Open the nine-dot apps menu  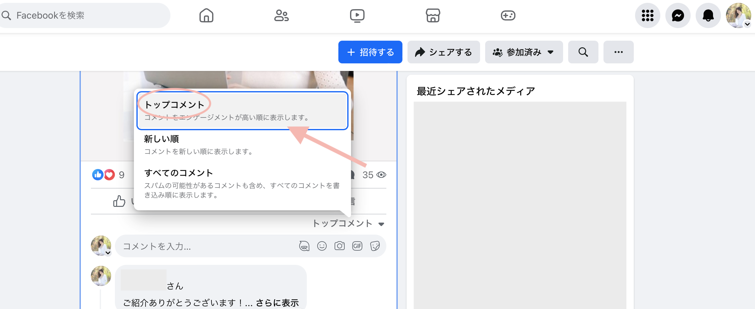coord(647,15)
